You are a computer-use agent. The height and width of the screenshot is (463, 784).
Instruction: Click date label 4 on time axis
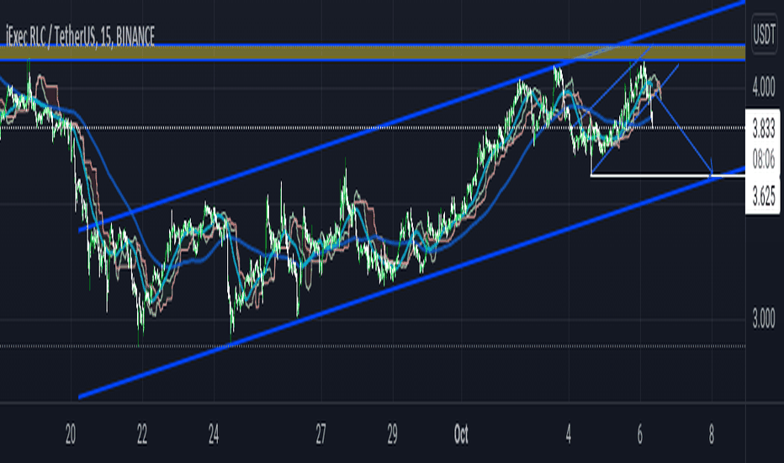(569, 434)
